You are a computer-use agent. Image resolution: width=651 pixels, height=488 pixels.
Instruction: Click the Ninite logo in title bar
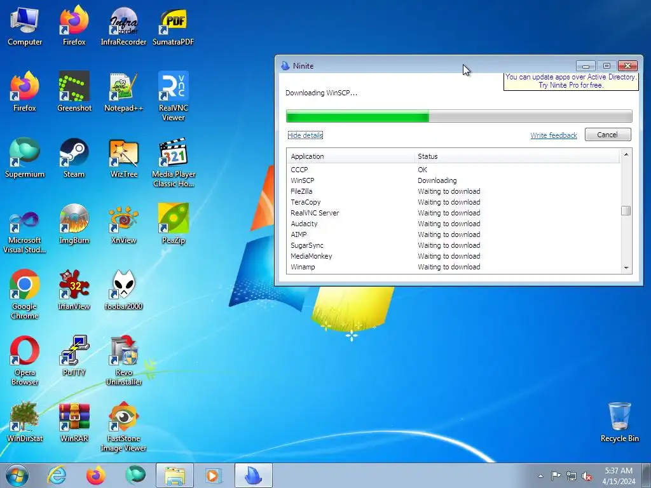285,65
